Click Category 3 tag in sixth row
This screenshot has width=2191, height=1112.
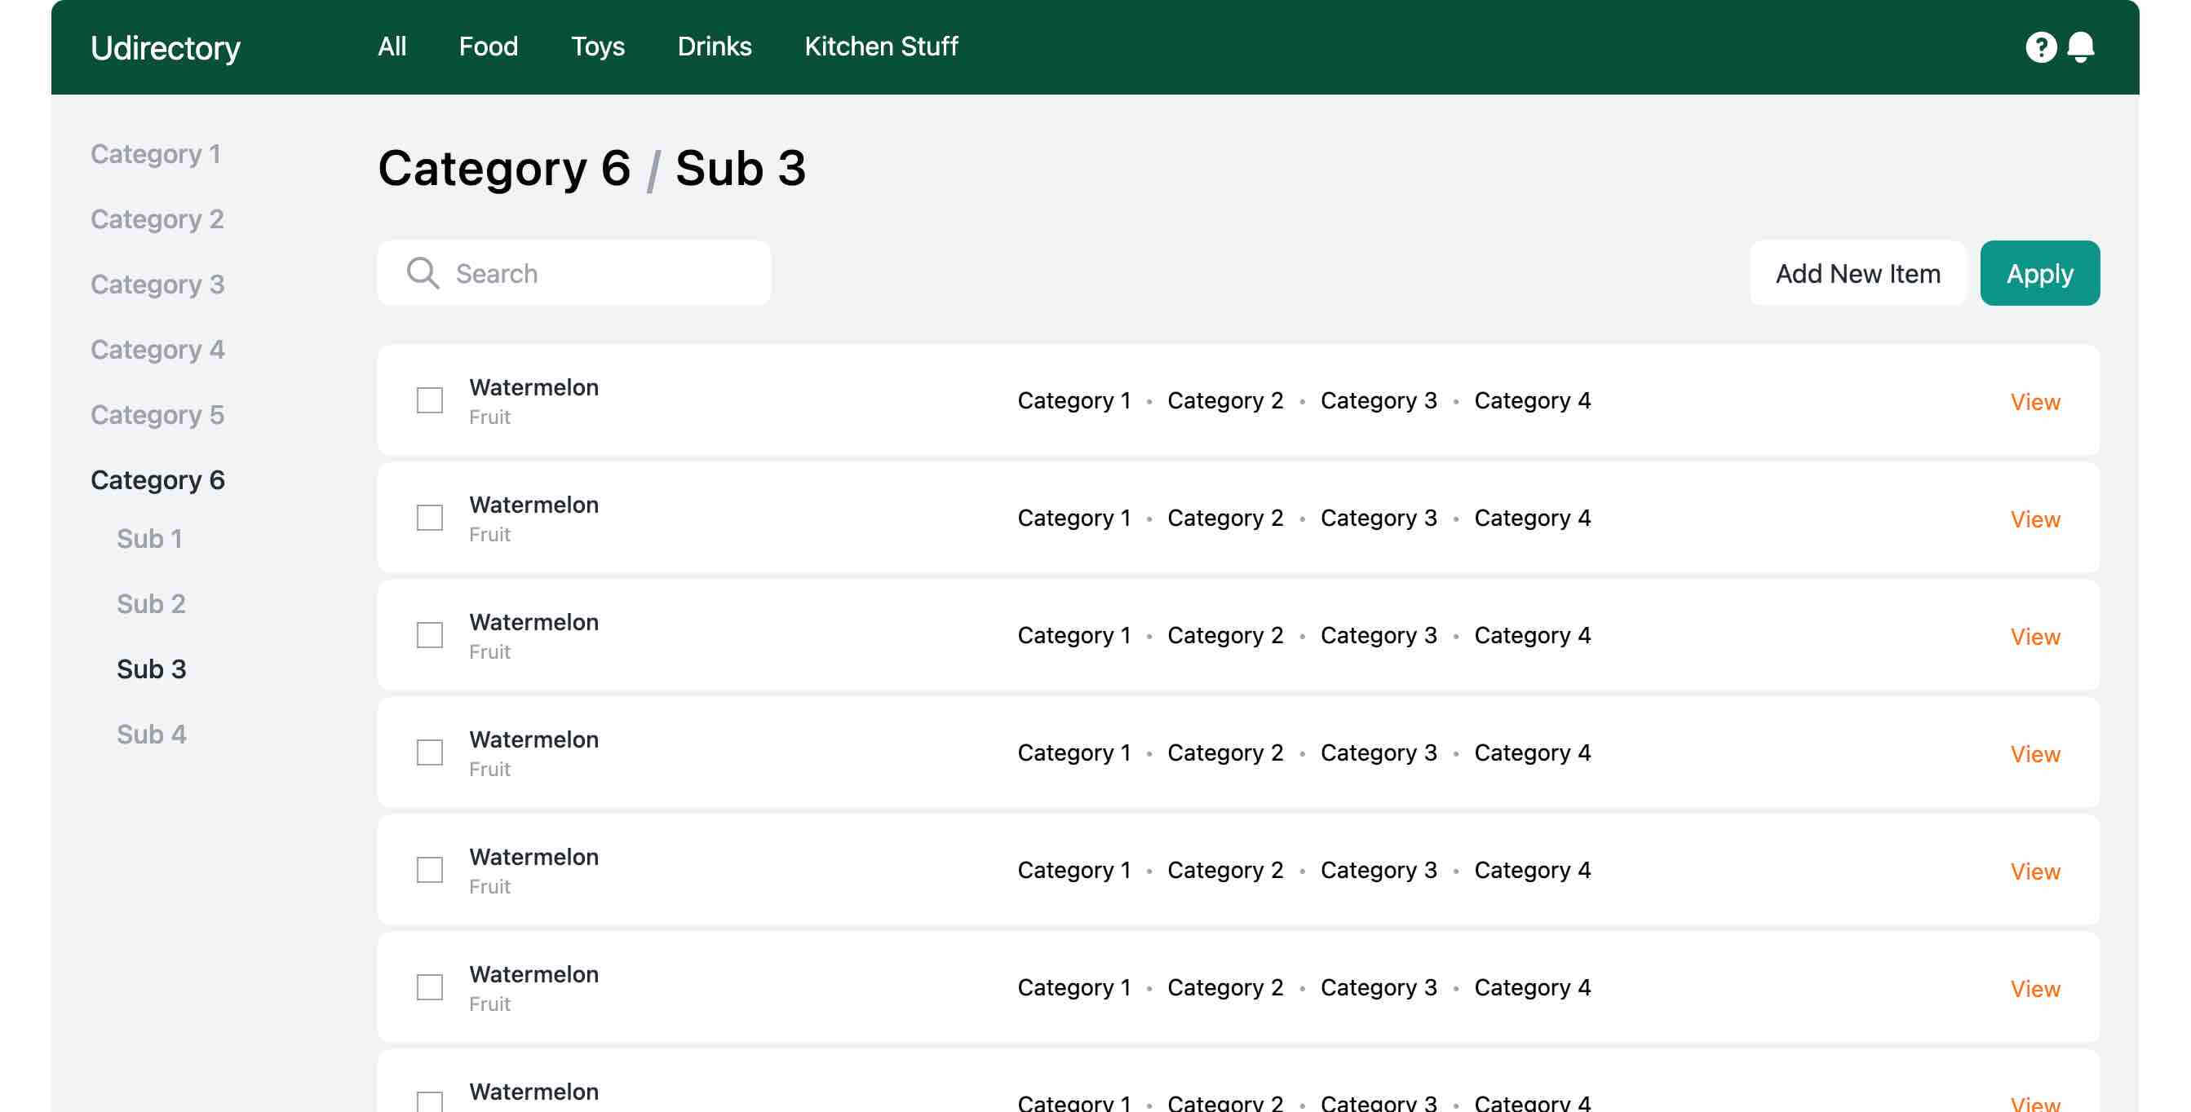tap(1379, 987)
